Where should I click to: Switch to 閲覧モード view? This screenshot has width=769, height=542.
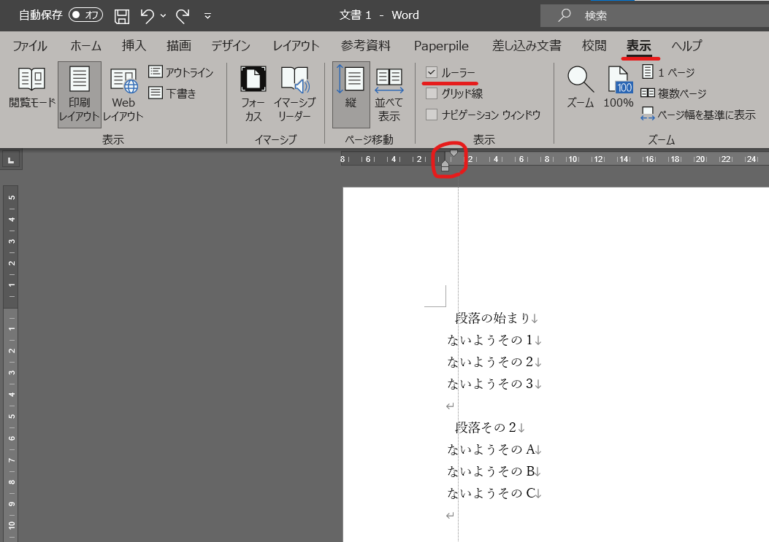[32, 88]
